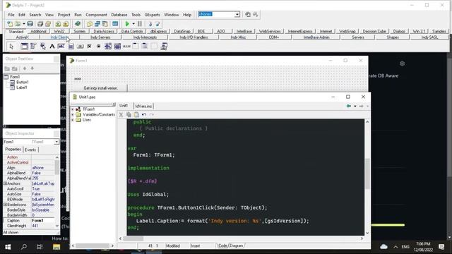Viewport: 452px width, 254px height.
Task: Click the New form toolbar icon
Action: tap(115, 24)
